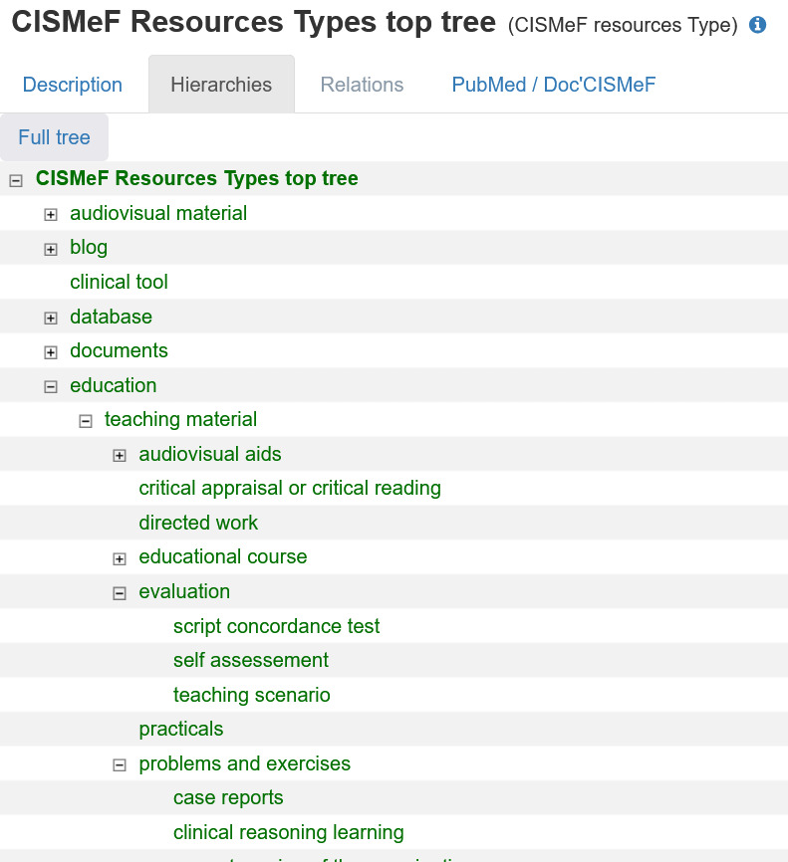Select the Hierarchies tab
The height and width of the screenshot is (862, 788).
(221, 85)
